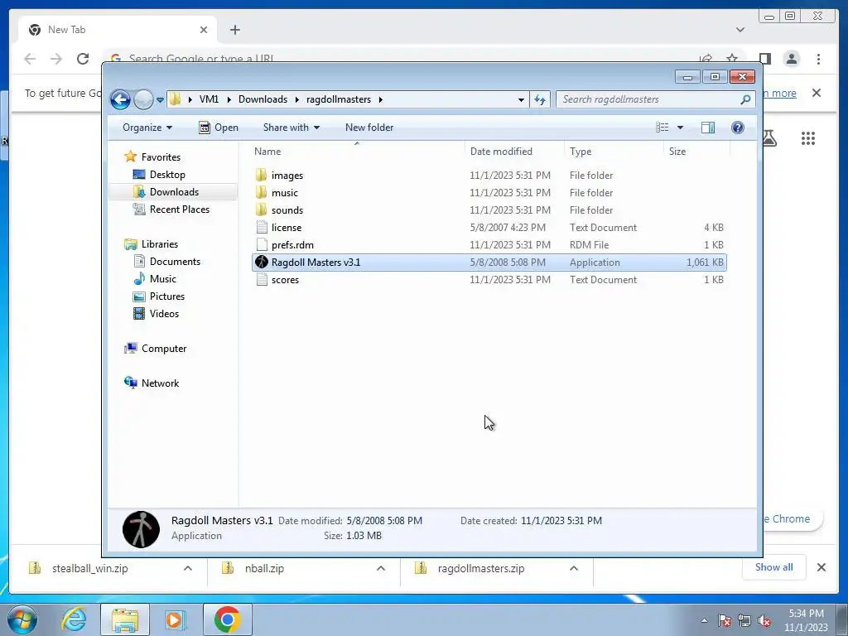Sort by the Name column header
Viewport: 848px width, 636px height.
357,152
